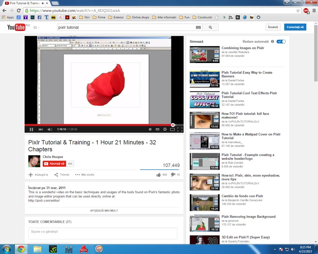Viewport: 318px width, 254px height.
Task: Share the video via Trimite
Action: tap(62, 175)
